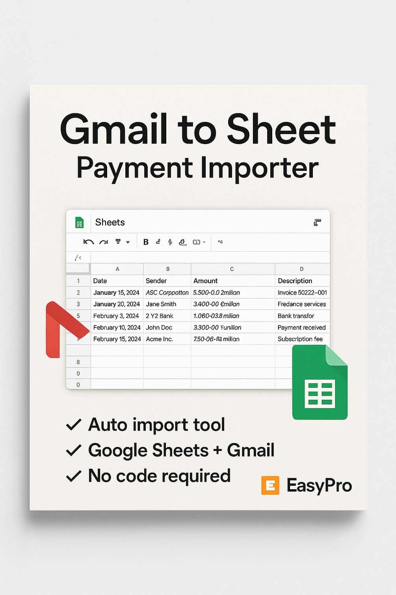Screen dimensions: 396x595
Task: Click the clipboard icon at top right
Action: (x=318, y=222)
